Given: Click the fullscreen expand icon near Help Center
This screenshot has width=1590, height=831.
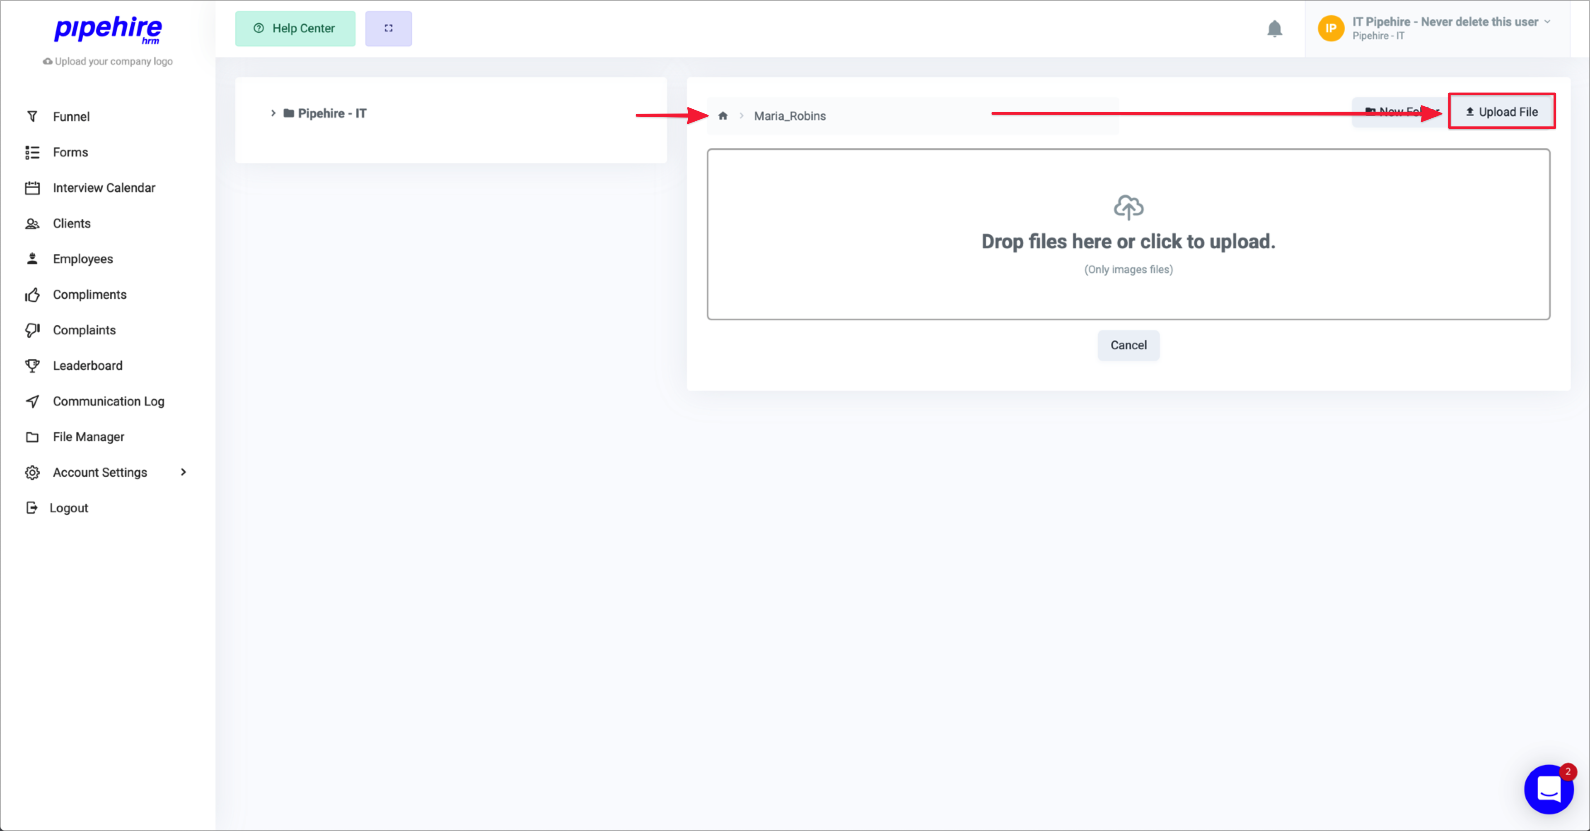Looking at the screenshot, I should (x=388, y=29).
